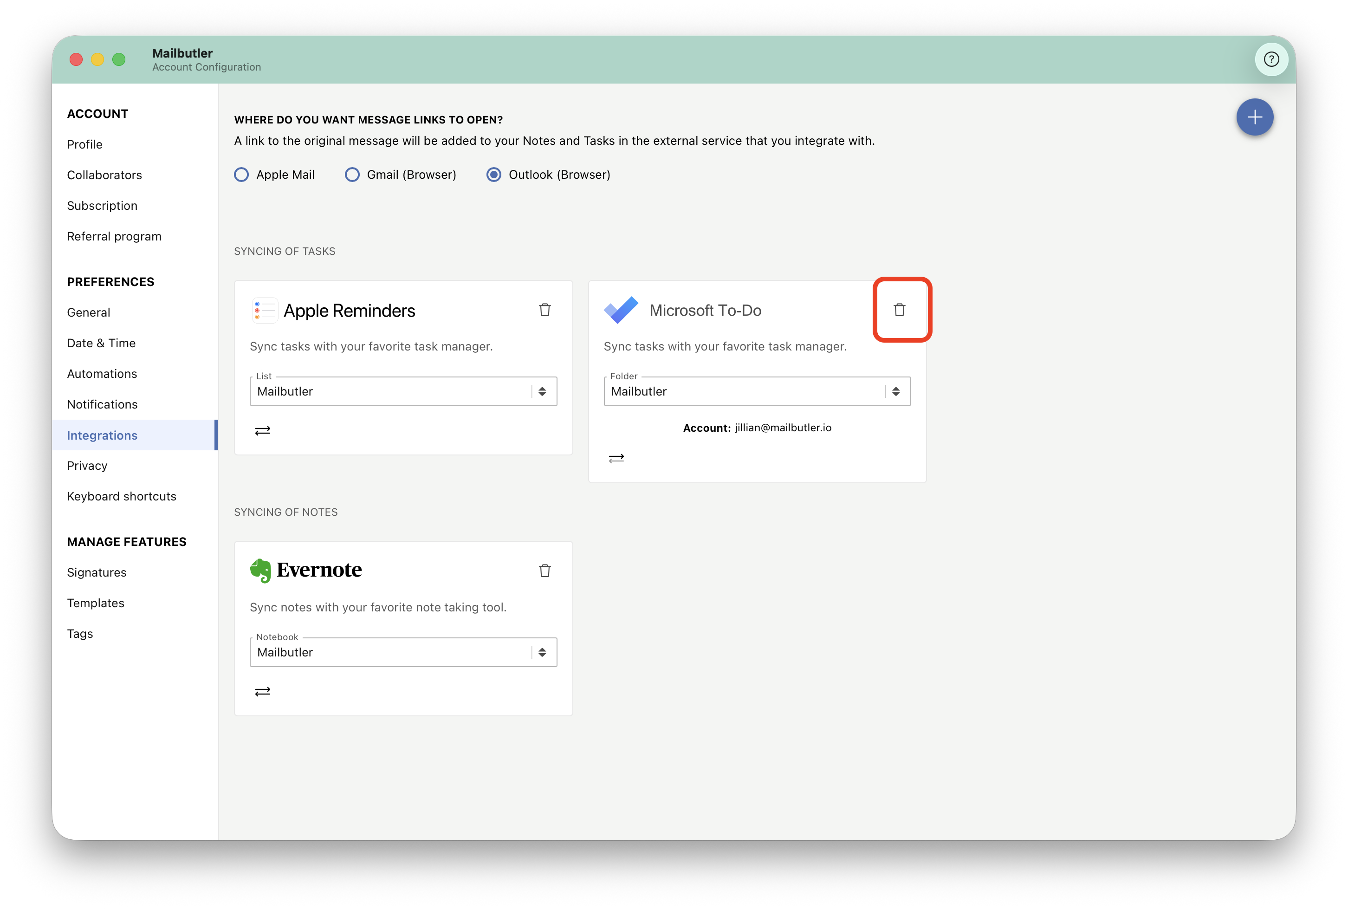Open Keyboard shortcuts preferences
The width and height of the screenshot is (1348, 909).
[122, 497]
